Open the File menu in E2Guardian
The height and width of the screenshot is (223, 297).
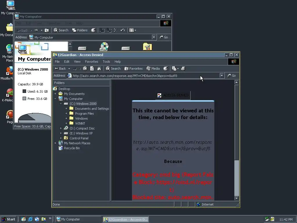click(57, 62)
